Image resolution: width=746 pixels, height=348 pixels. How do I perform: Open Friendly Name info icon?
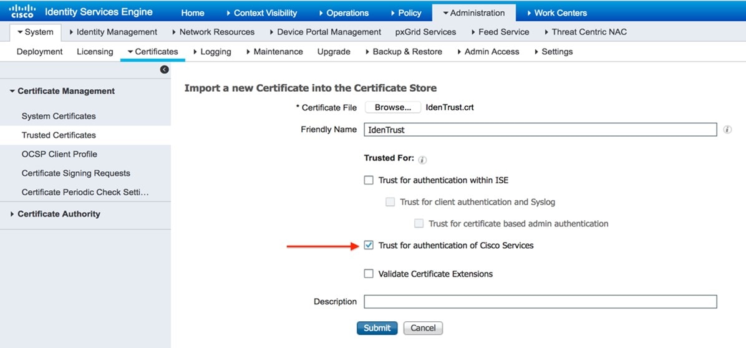pos(727,129)
